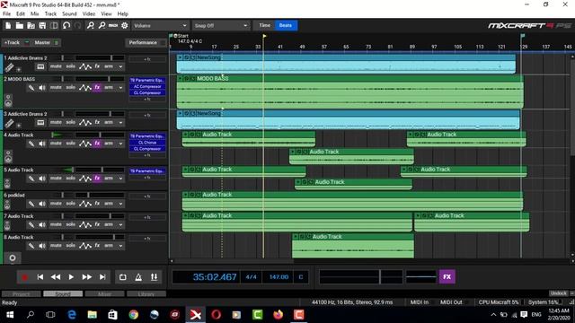Click the speaker icon on MODO BASS track
Viewport: 575px width, 323px height.
click(x=42, y=88)
